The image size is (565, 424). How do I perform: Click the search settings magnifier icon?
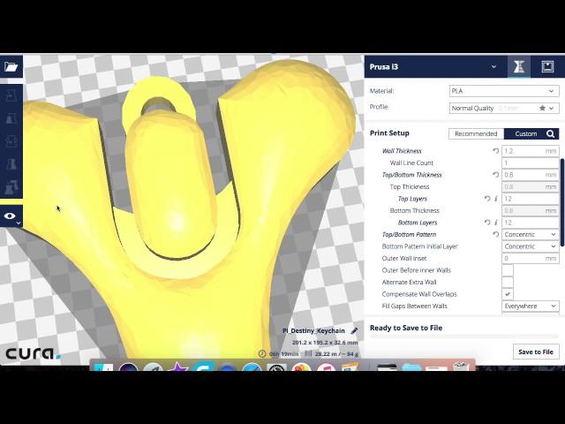tap(550, 133)
